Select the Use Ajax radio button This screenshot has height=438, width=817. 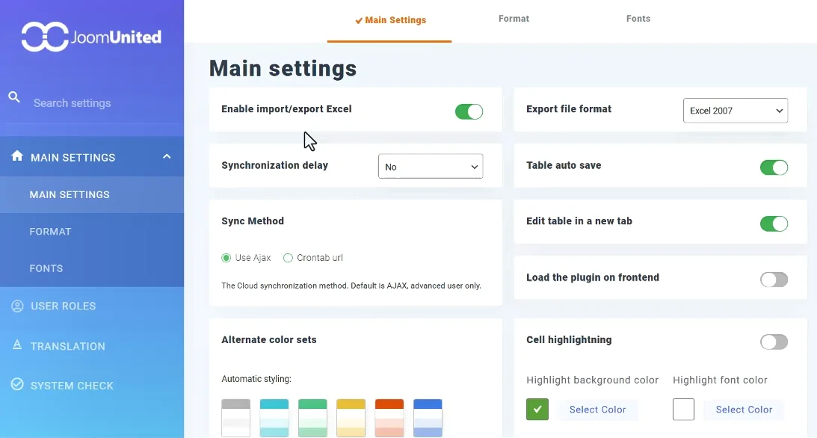click(x=226, y=258)
